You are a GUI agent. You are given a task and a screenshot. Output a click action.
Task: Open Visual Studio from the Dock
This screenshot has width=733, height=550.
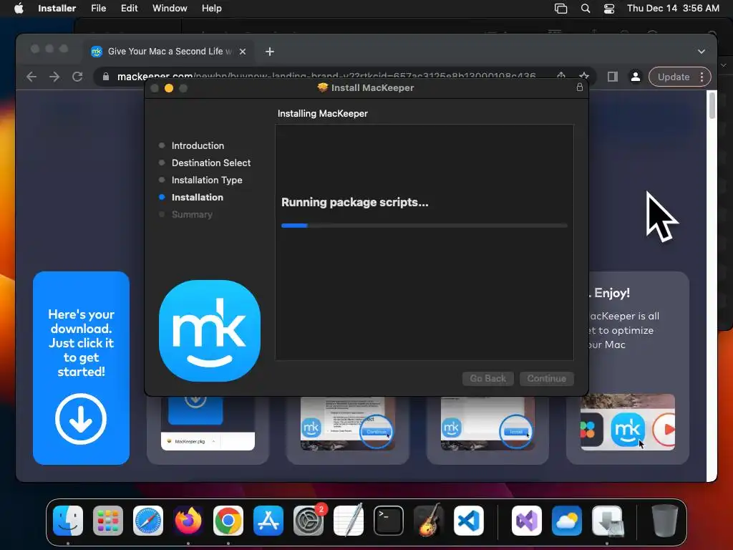point(526,521)
